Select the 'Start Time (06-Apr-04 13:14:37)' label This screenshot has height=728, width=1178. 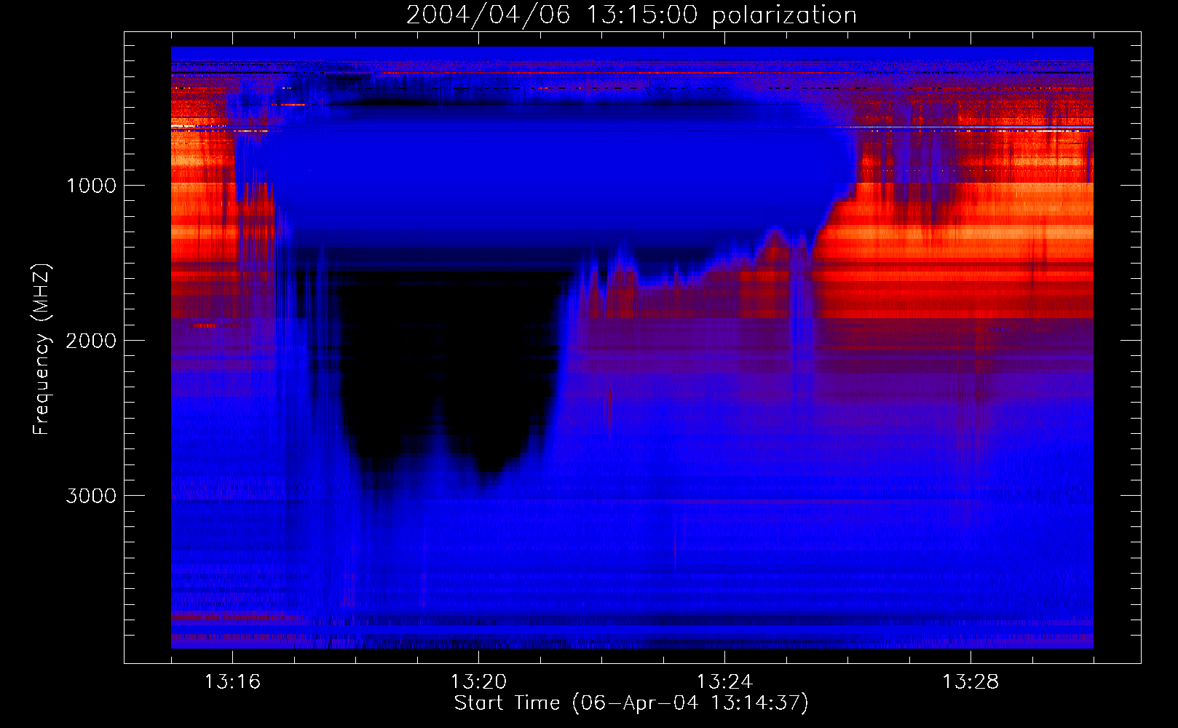631,703
